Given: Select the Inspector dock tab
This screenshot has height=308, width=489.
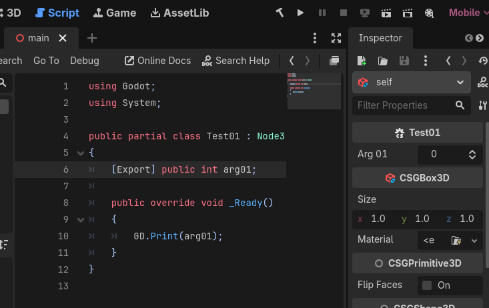Looking at the screenshot, I should (380, 38).
